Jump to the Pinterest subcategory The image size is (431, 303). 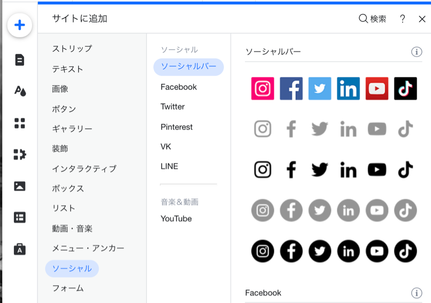(x=176, y=127)
